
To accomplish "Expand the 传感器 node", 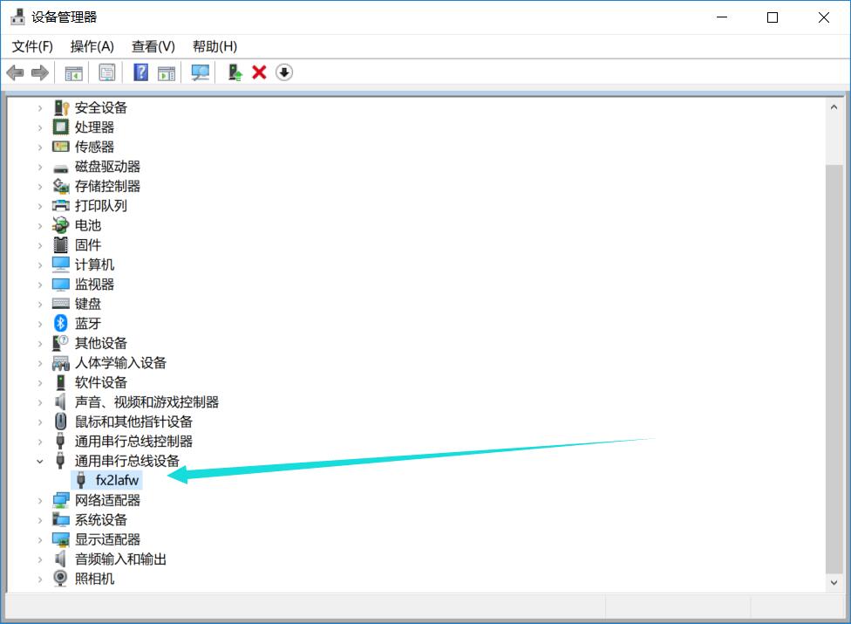I will tap(39, 147).
